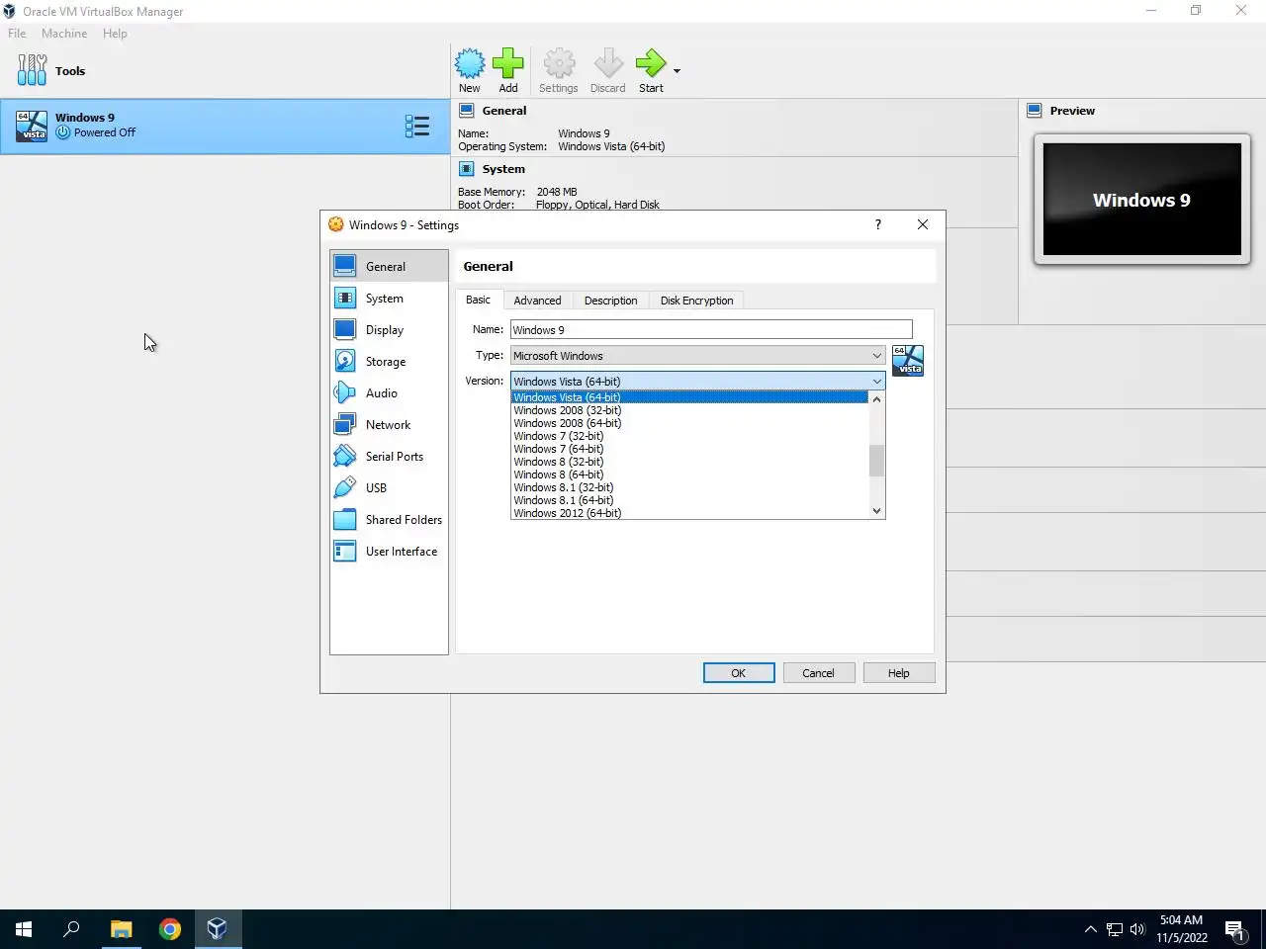1266x949 pixels.
Task: Click the green Add machine icon
Action: click(x=508, y=63)
